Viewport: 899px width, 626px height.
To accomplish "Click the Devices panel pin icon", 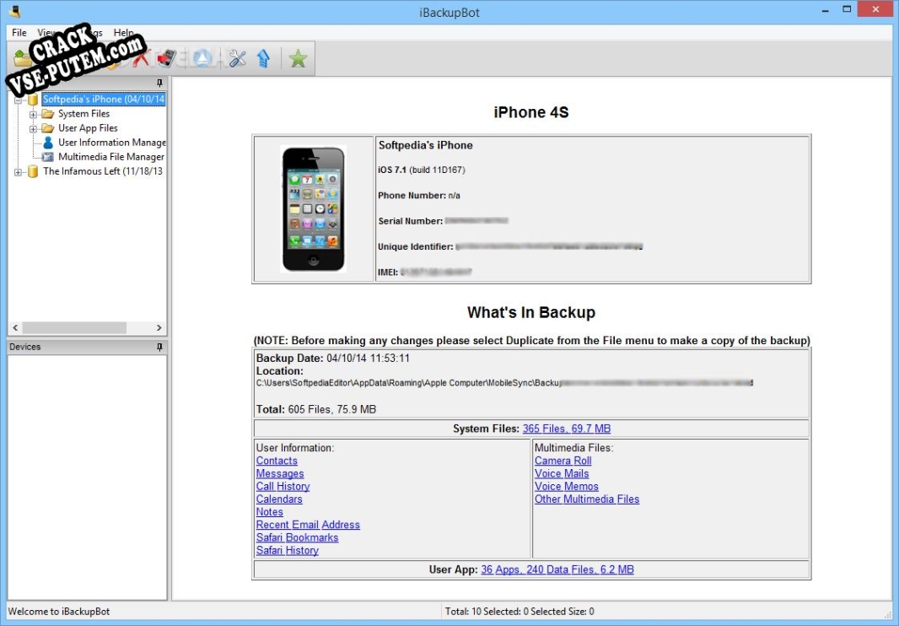I will 159,347.
